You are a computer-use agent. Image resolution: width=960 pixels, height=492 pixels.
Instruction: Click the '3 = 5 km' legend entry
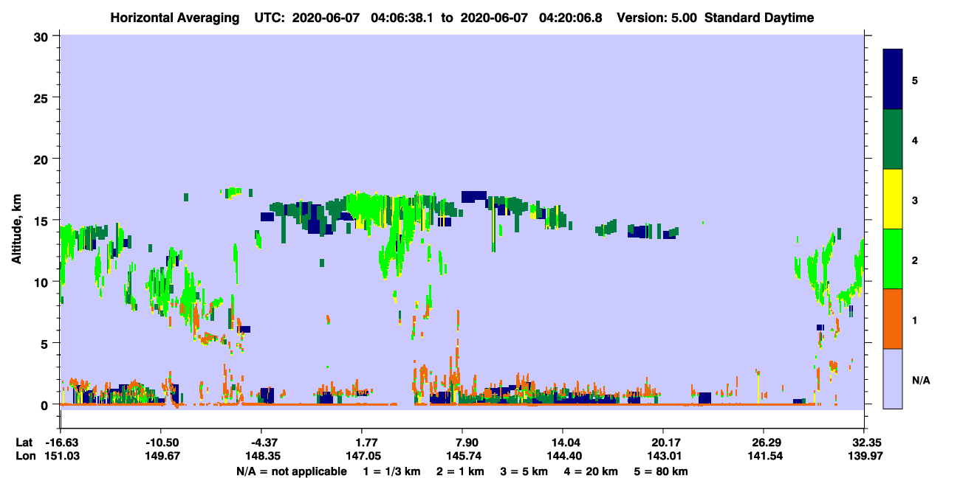(x=526, y=471)
